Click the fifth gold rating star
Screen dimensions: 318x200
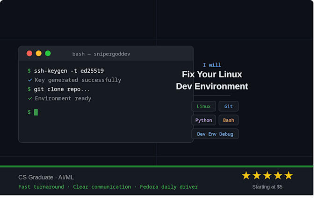pos(289,176)
